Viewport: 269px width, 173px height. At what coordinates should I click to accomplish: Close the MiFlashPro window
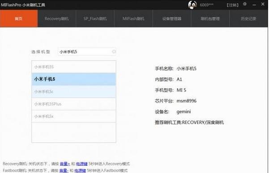[x=263, y=4]
